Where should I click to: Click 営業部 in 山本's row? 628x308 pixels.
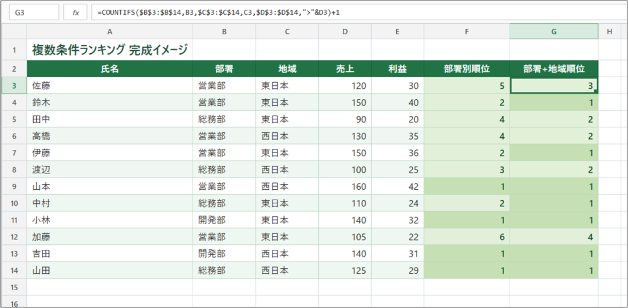click(x=224, y=186)
